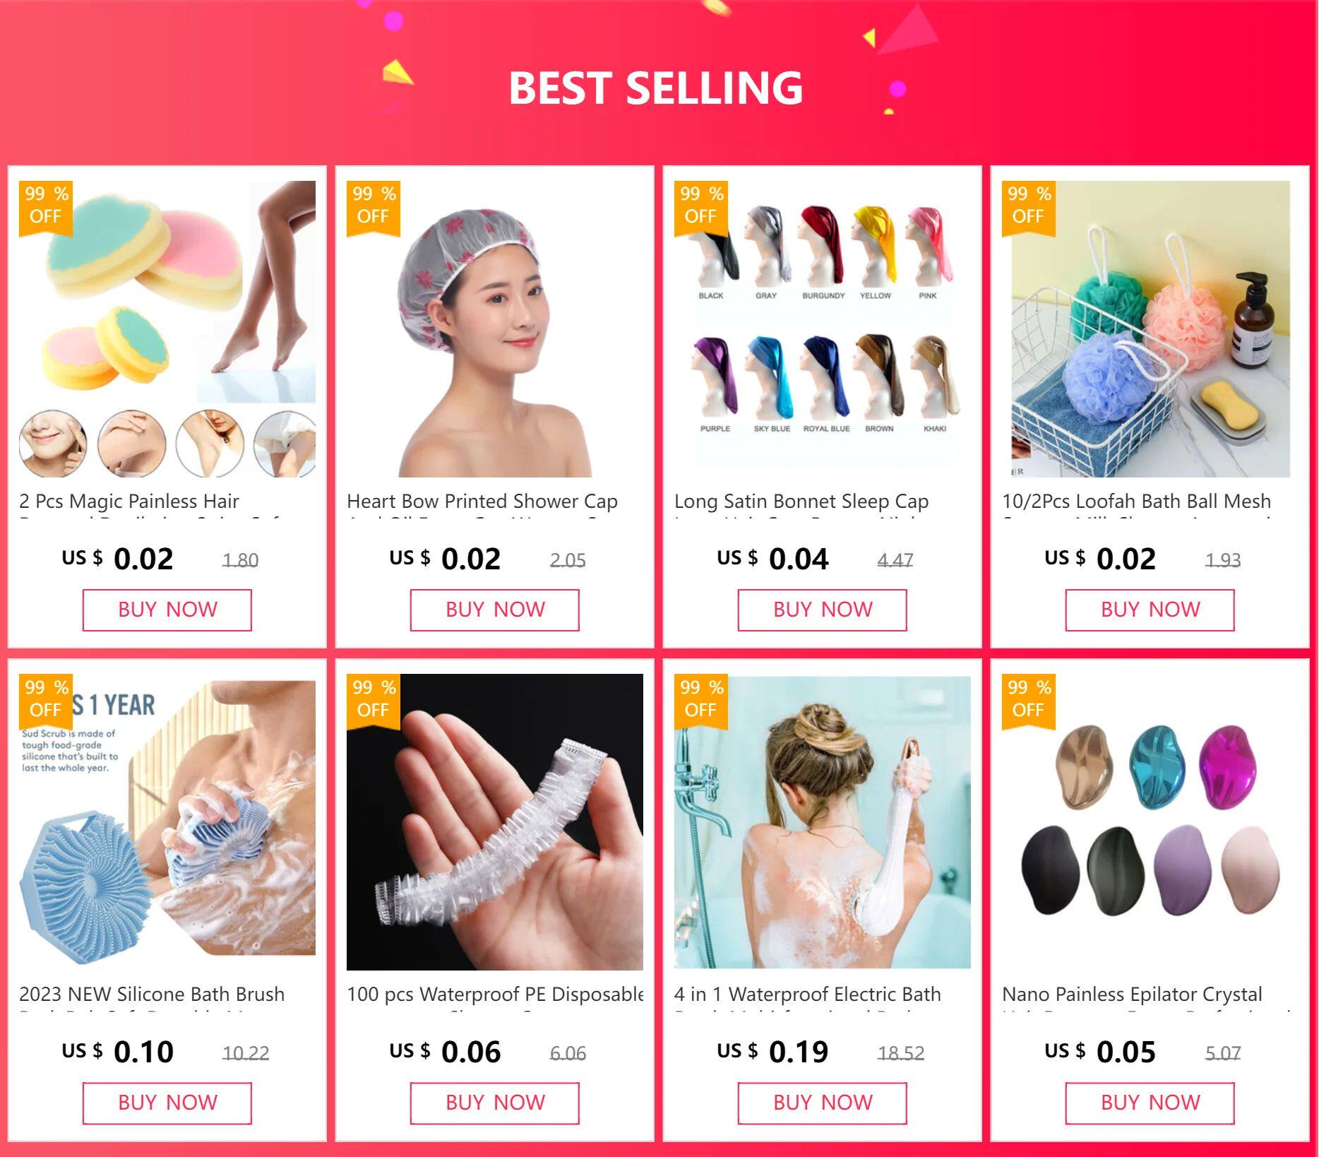Viewport: 1319px width, 1157px height.
Task: Open the Magic Painless Hair Removal product image
Action: [167, 328]
